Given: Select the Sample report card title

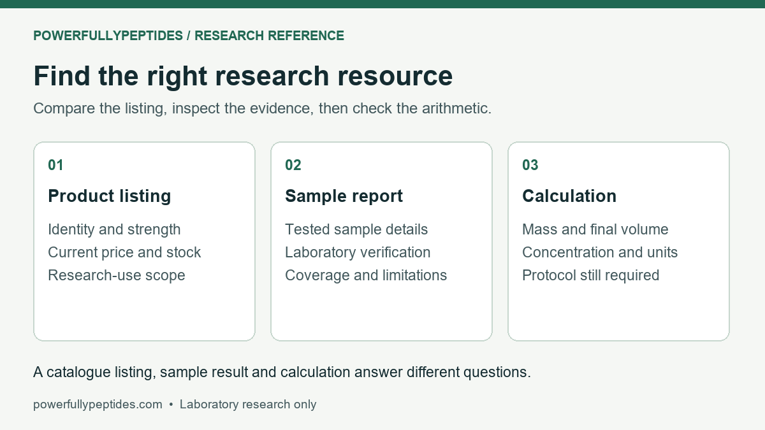Looking at the screenshot, I should [344, 196].
